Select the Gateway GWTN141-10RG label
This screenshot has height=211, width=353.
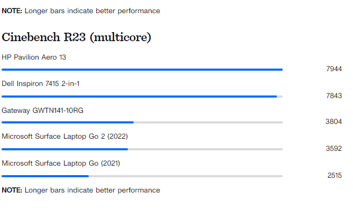coord(43,110)
